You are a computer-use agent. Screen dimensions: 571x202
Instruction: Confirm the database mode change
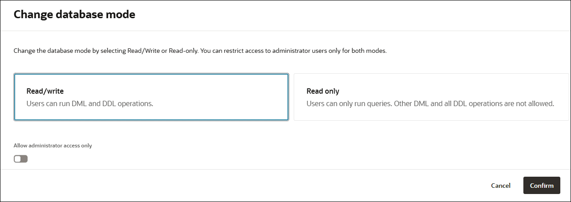click(542, 186)
